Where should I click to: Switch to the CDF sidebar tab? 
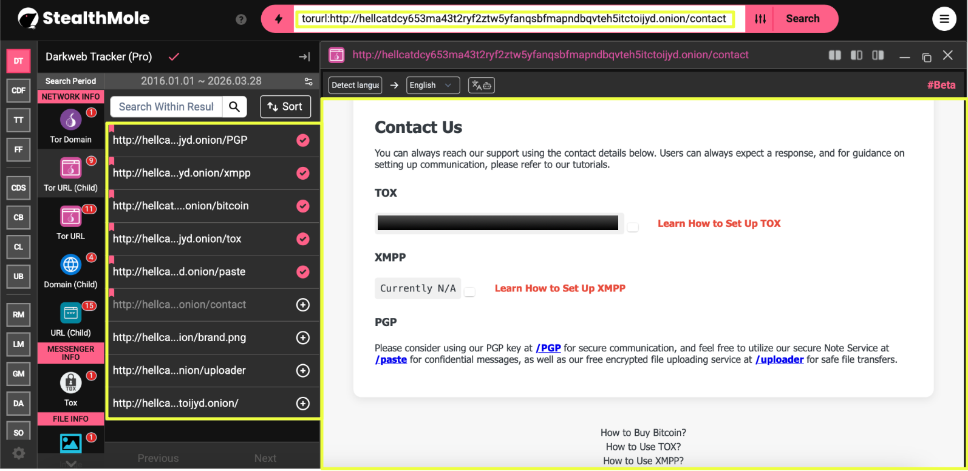18,90
